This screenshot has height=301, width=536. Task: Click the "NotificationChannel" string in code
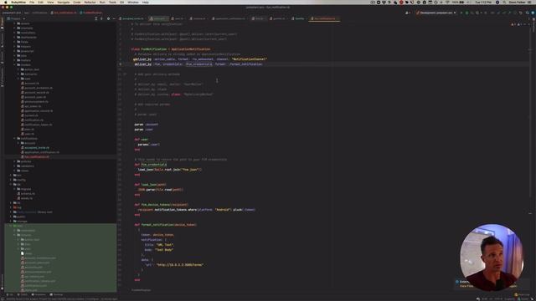coord(250,59)
